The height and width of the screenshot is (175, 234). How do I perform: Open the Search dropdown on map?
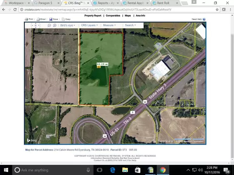tap(130, 25)
